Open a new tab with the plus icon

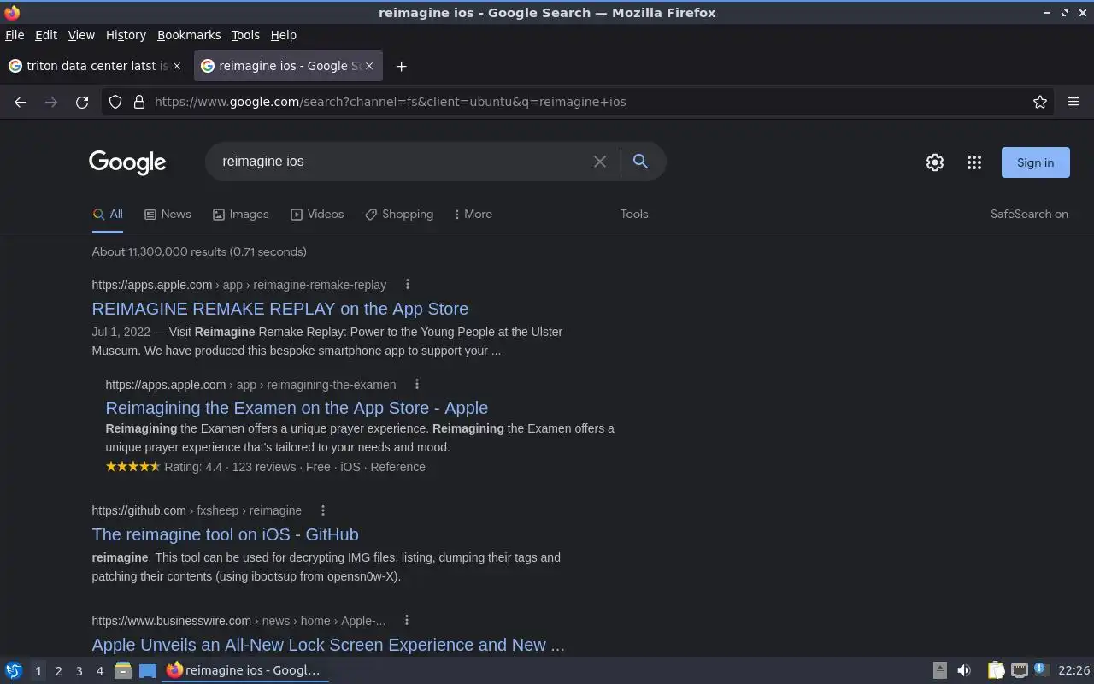click(401, 66)
